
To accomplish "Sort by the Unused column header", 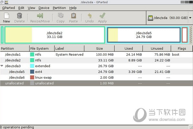I will (157, 48).
